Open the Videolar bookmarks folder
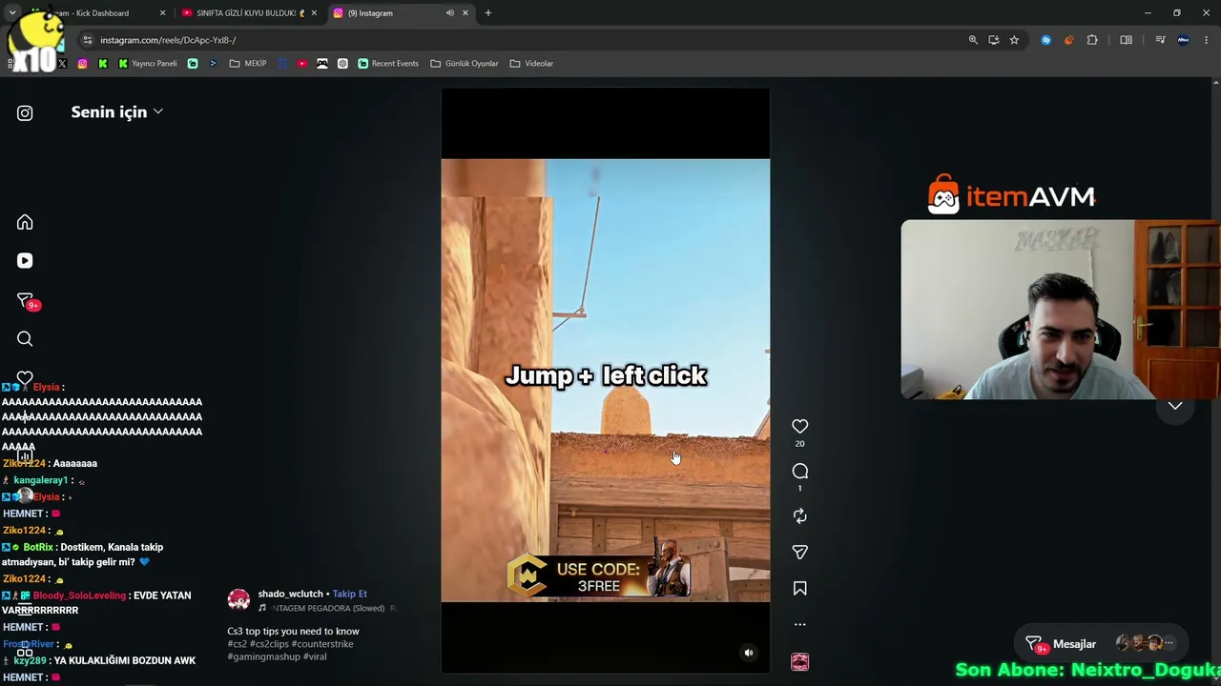1221x686 pixels. pyautogui.click(x=531, y=64)
